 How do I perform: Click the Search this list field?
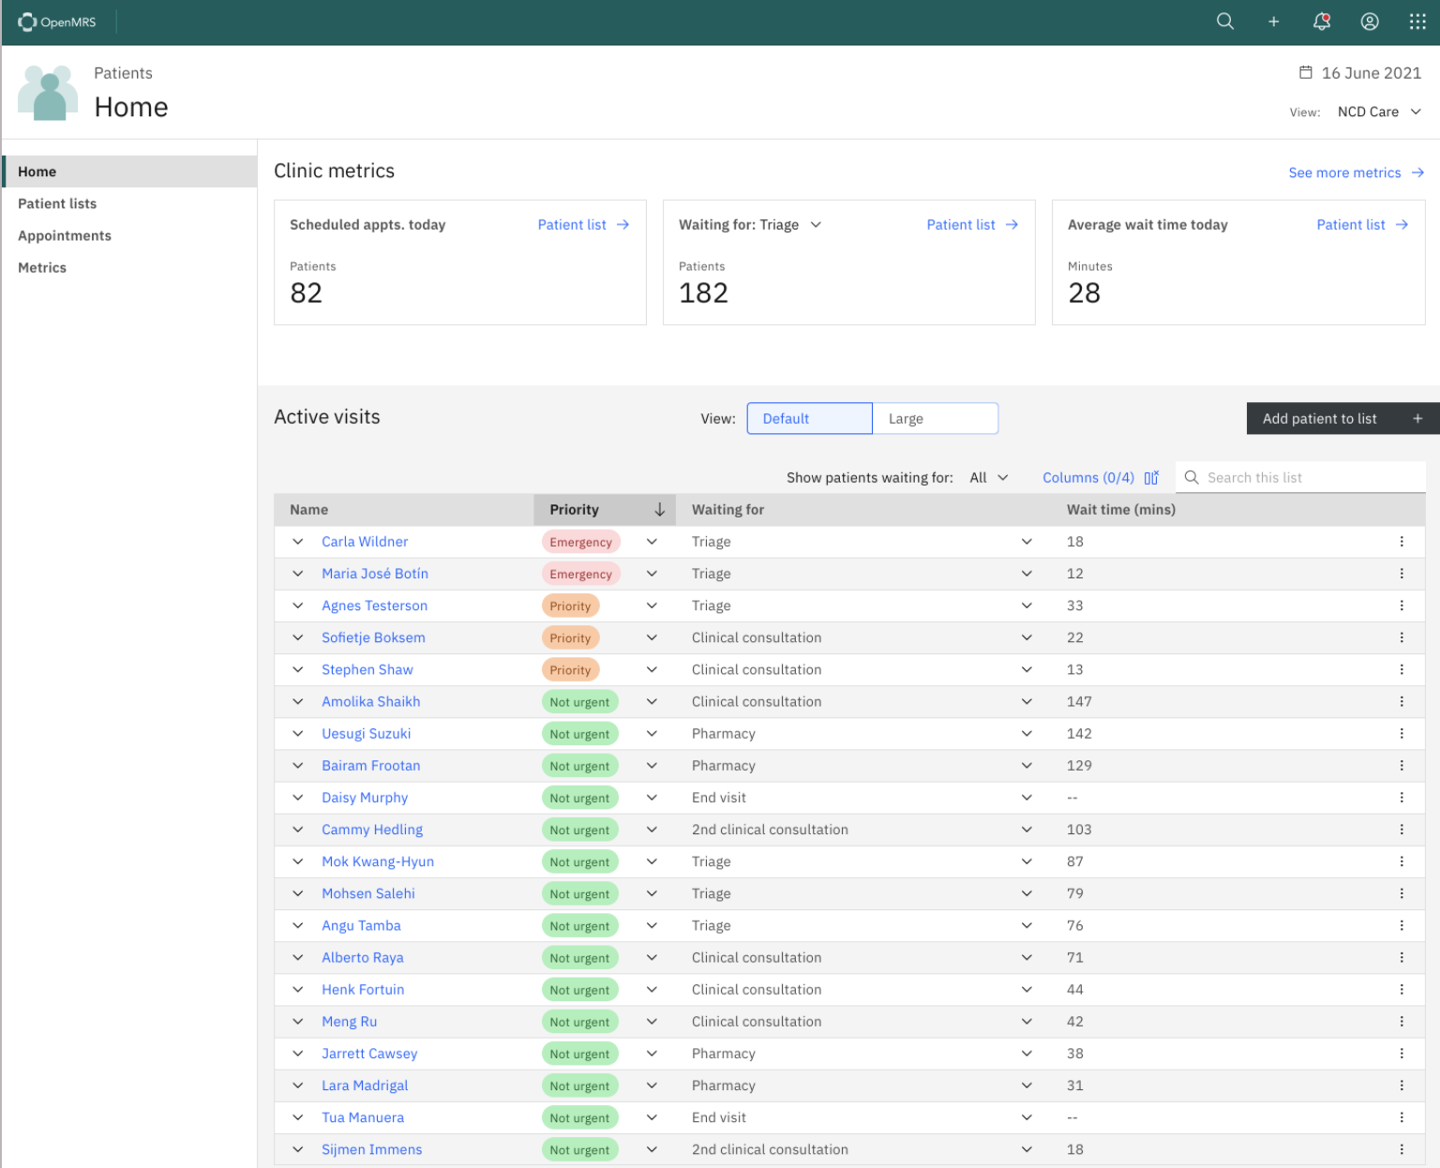click(x=1300, y=477)
